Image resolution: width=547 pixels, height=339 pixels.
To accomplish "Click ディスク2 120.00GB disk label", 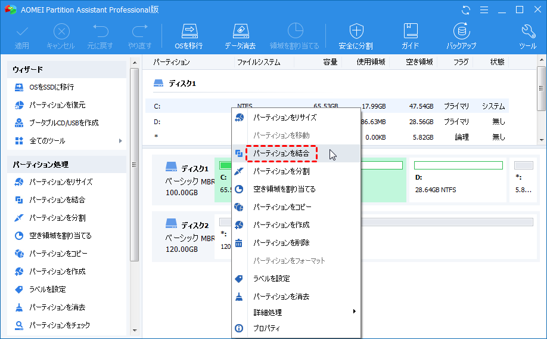I will tap(184, 236).
